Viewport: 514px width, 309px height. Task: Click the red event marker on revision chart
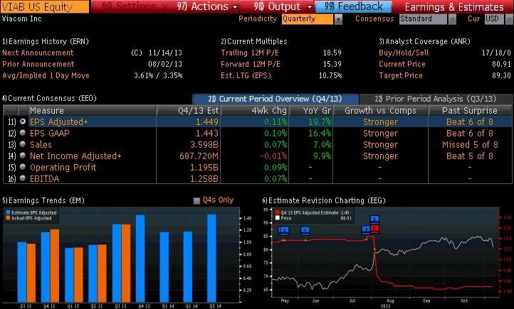374,229
